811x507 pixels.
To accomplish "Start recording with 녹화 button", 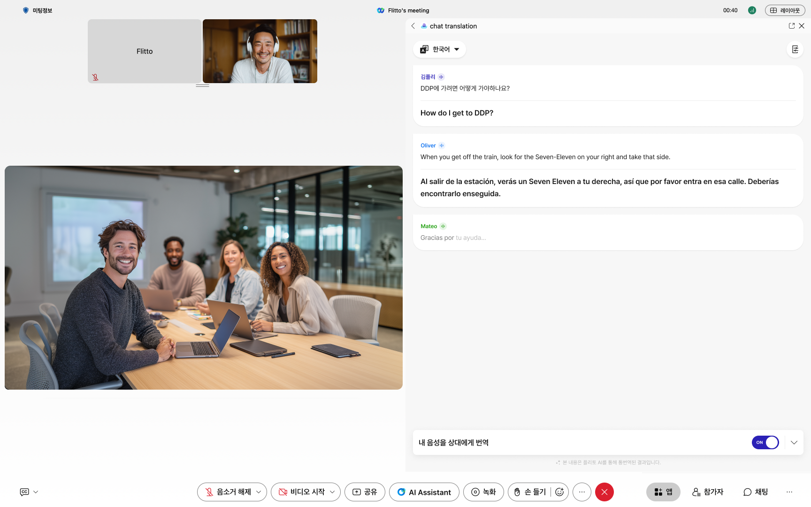I will tap(483, 492).
